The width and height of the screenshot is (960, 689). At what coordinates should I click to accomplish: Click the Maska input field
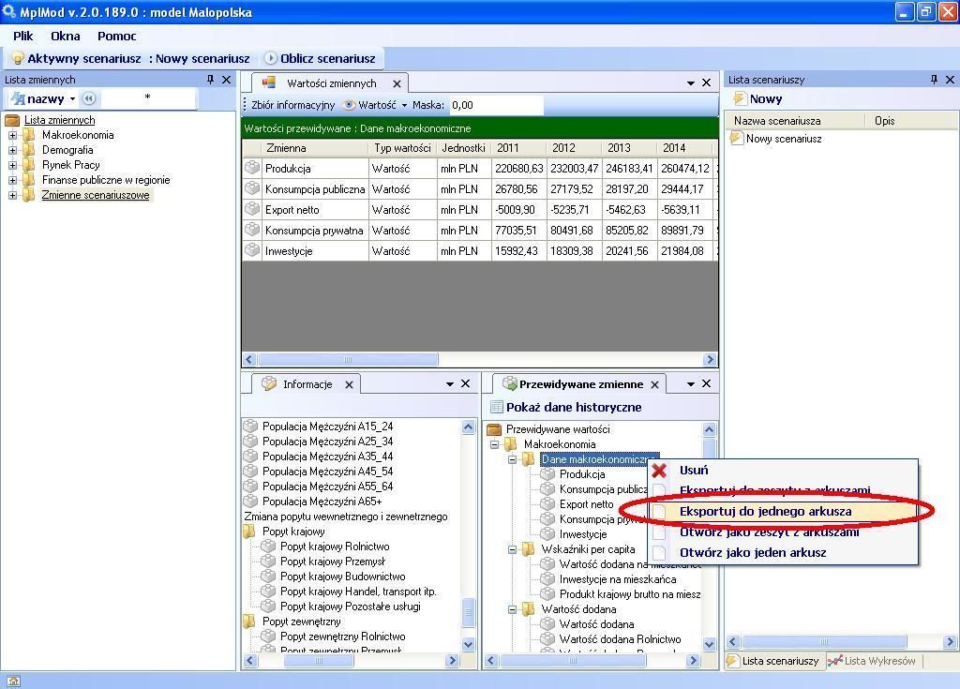(x=496, y=105)
